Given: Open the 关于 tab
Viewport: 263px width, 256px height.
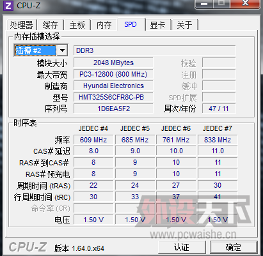Looking at the screenshot, I should (x=184, y=25).
